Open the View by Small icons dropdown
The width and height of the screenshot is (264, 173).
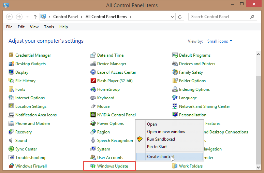(220, 41)
